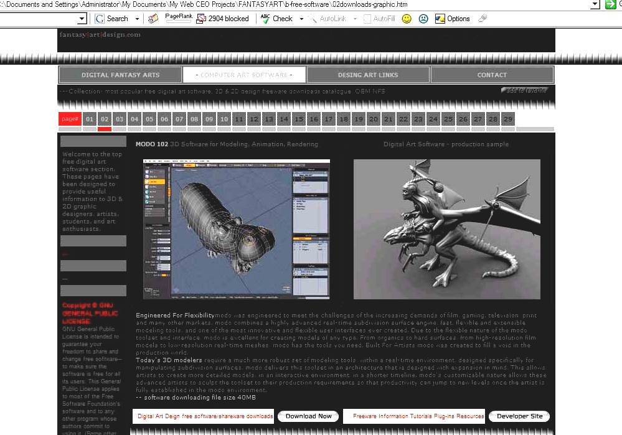Go to page 25
The height and width of the screenshot is (435, 622).
448,119
